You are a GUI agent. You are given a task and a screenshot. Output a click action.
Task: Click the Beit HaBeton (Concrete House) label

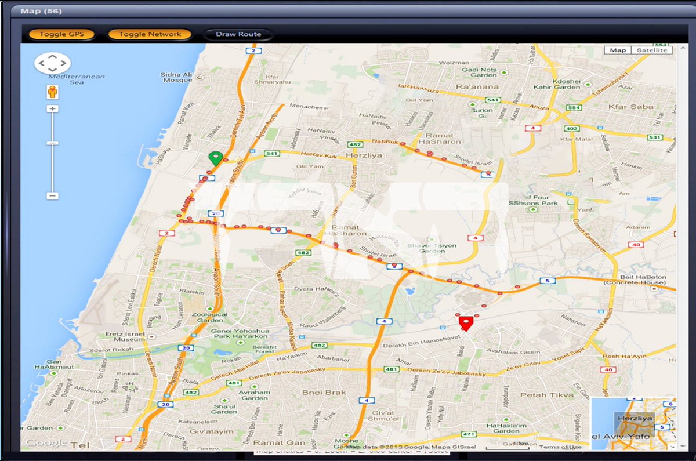click(x=633, y=279)
